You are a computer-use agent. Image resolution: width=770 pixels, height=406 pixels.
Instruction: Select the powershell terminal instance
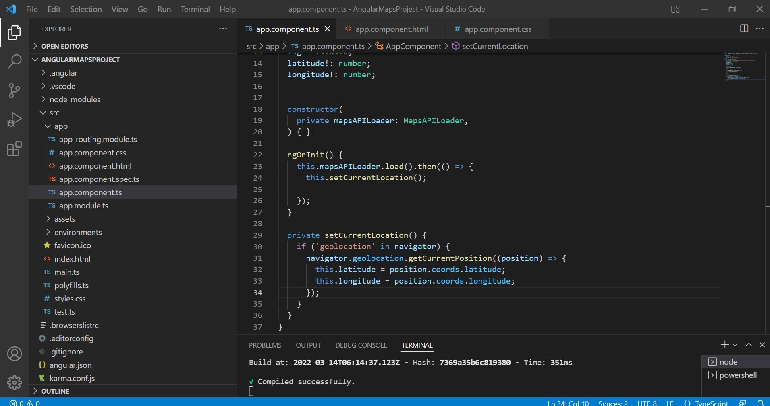tap(737, 375)
